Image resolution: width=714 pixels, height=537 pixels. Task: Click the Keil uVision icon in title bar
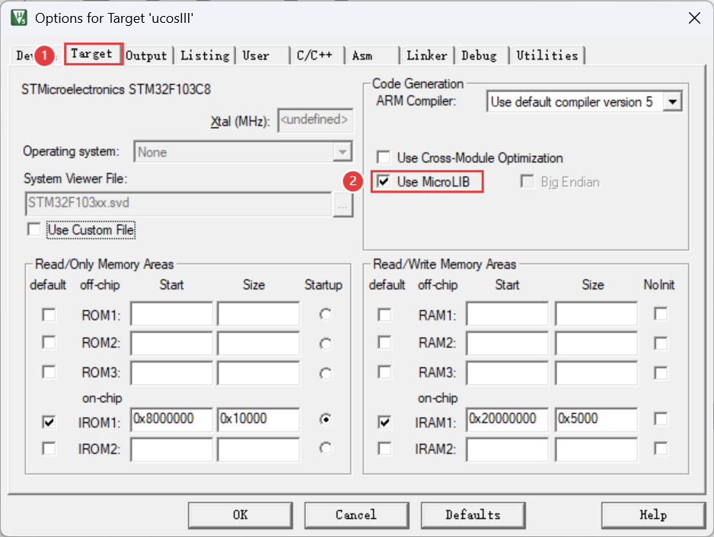tap(19, 18)
